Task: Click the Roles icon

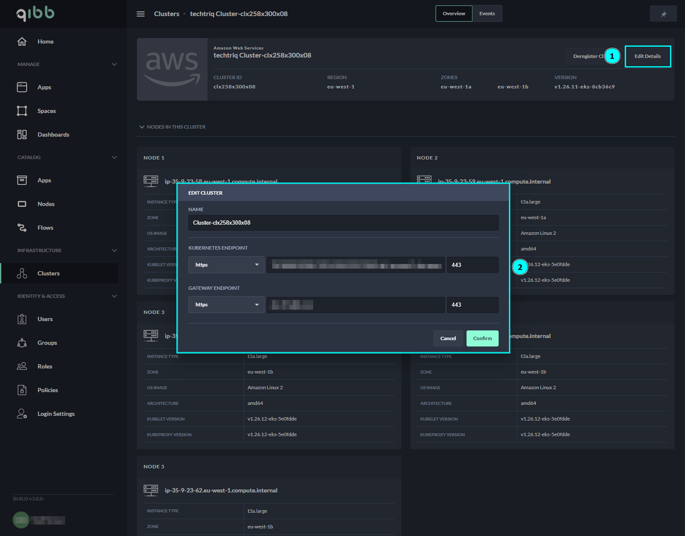Action: [x=22, y=366]
